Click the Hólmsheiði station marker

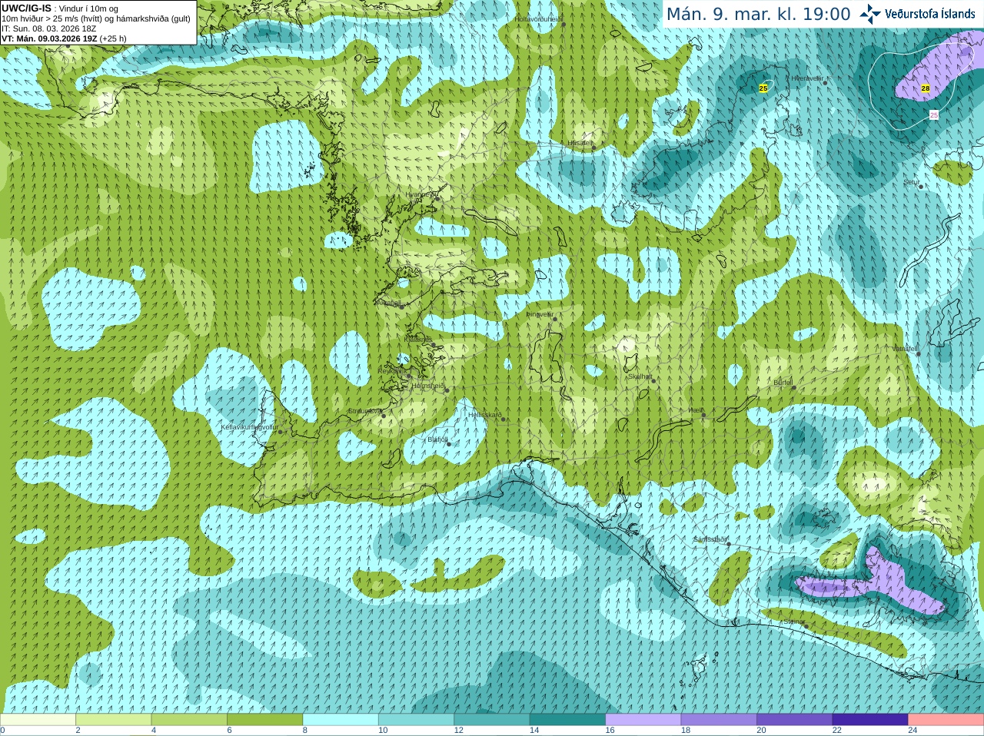click(x=447, y=390)
